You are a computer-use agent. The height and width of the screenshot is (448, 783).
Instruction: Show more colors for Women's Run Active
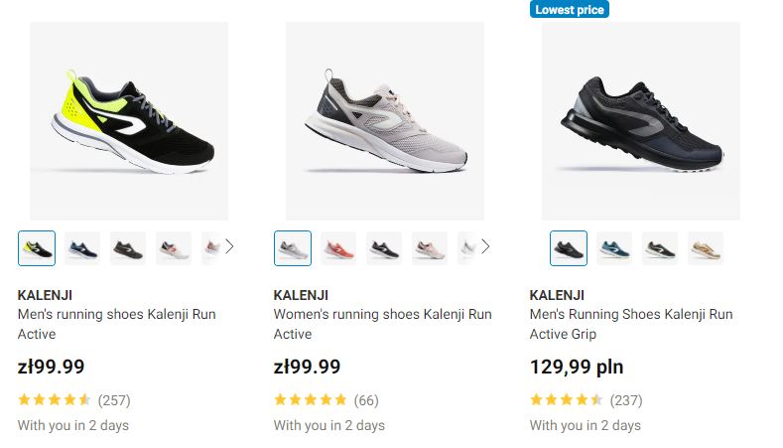coord(485,246)
